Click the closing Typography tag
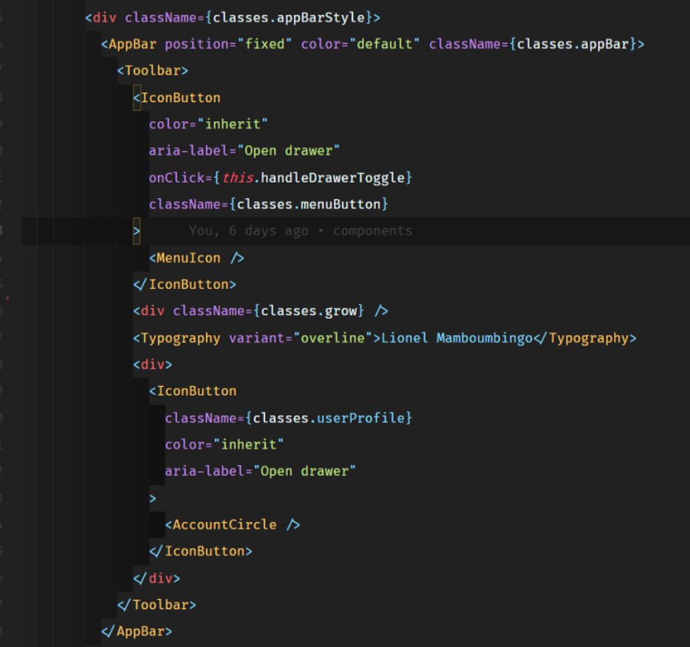This screenshot has width=690, height=647. [x=585, y=338]
